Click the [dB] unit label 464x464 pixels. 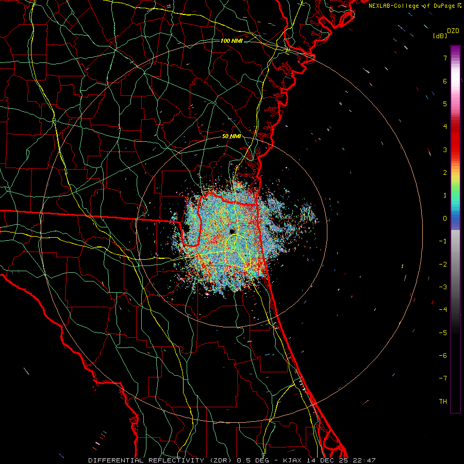pyautogui.click(x=440, y=36)
